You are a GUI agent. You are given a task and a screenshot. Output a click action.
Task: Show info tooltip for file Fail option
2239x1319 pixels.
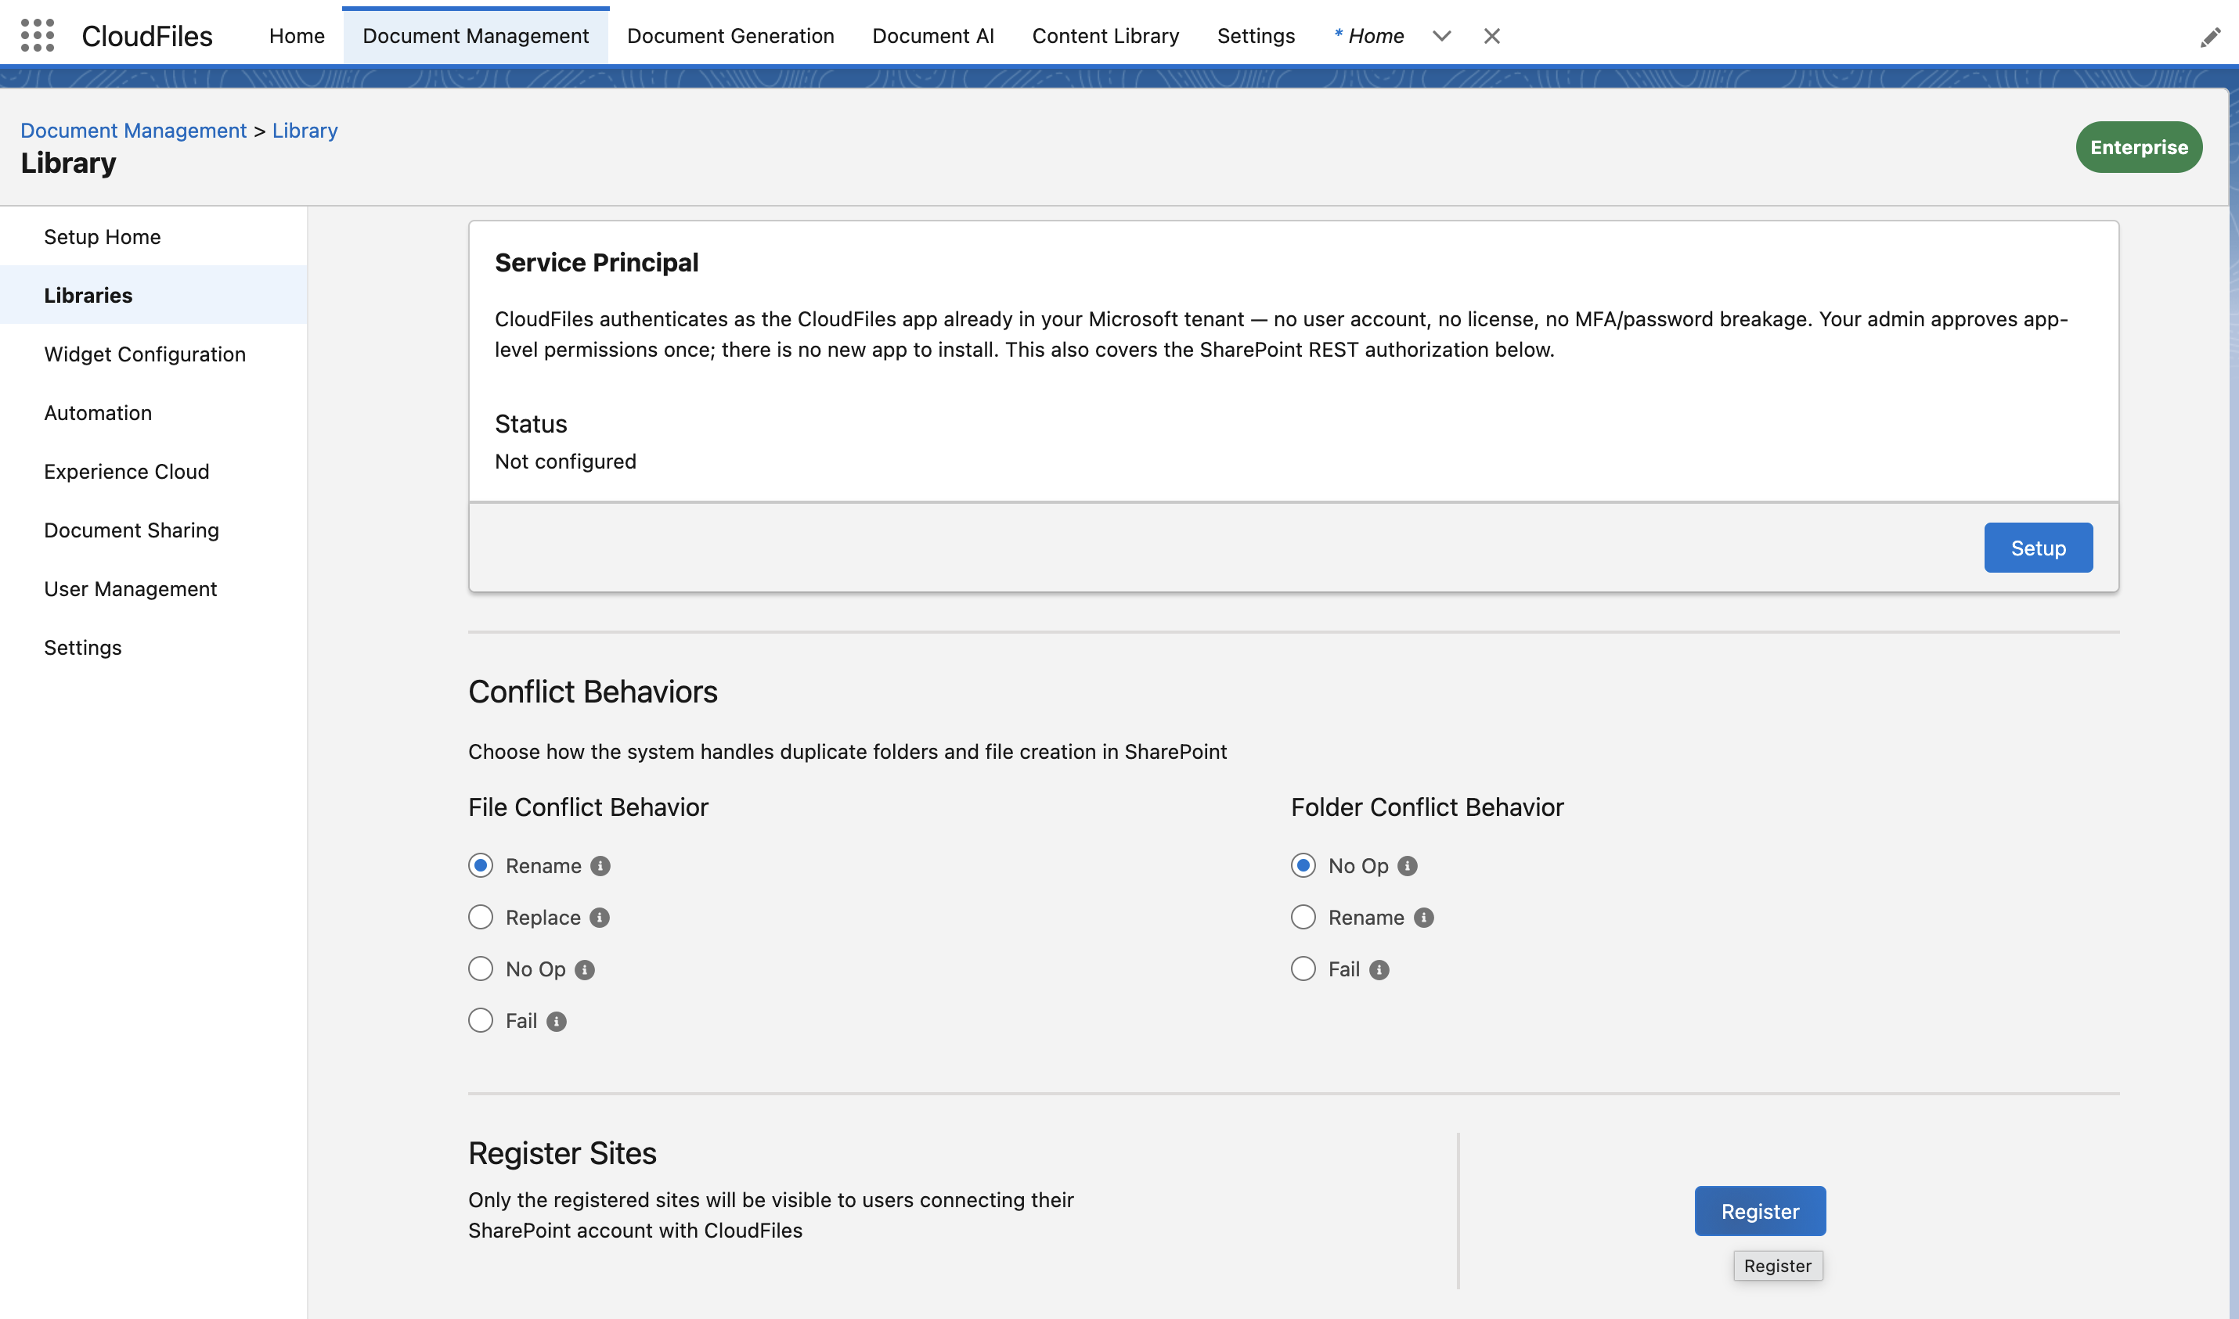click(556, 1021)
